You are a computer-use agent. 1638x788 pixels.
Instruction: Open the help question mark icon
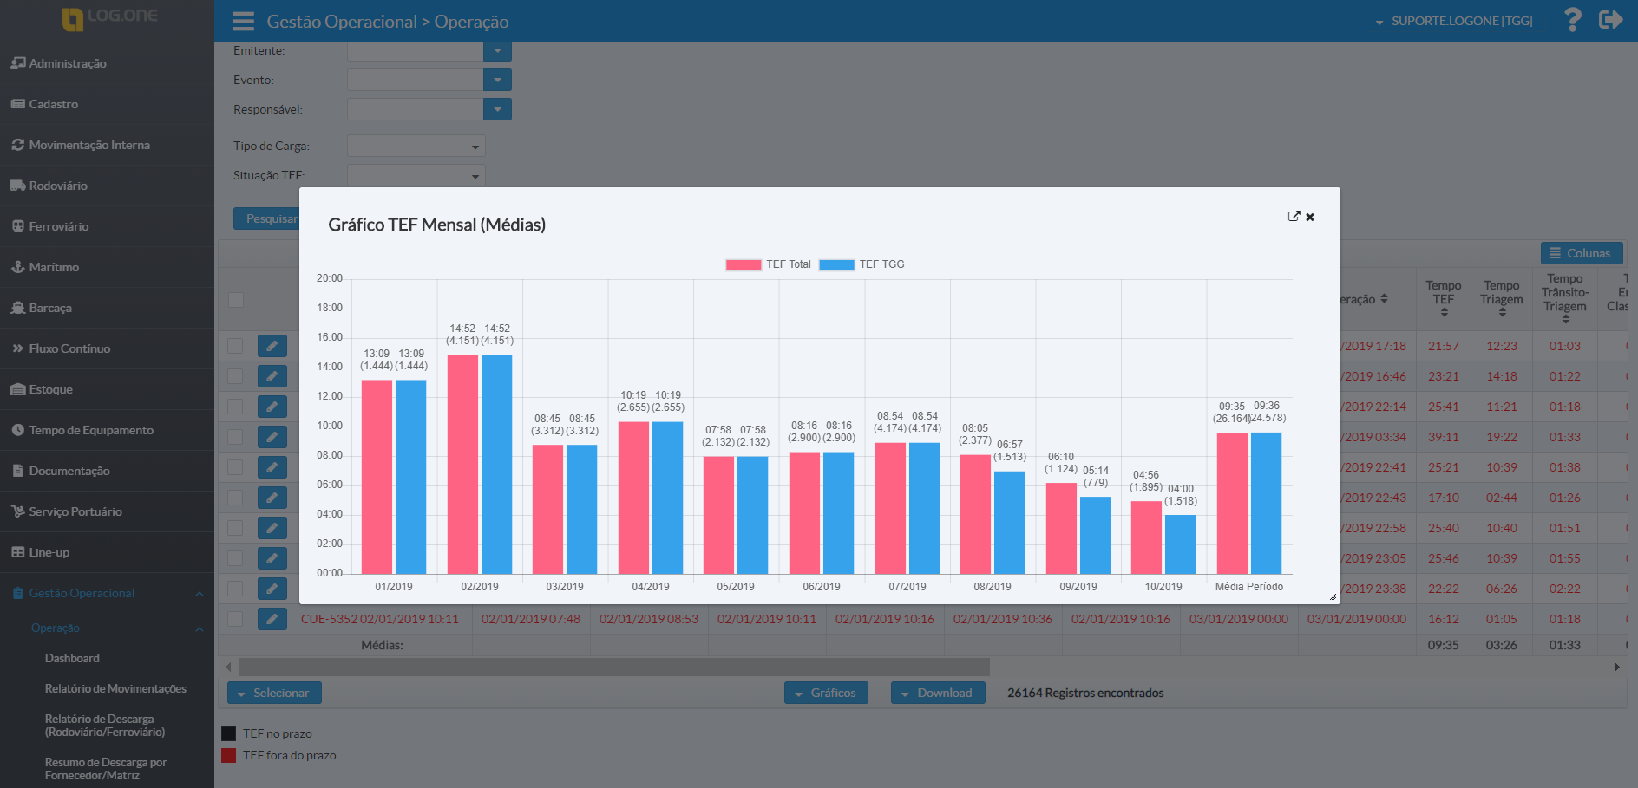click(1572, 20)
